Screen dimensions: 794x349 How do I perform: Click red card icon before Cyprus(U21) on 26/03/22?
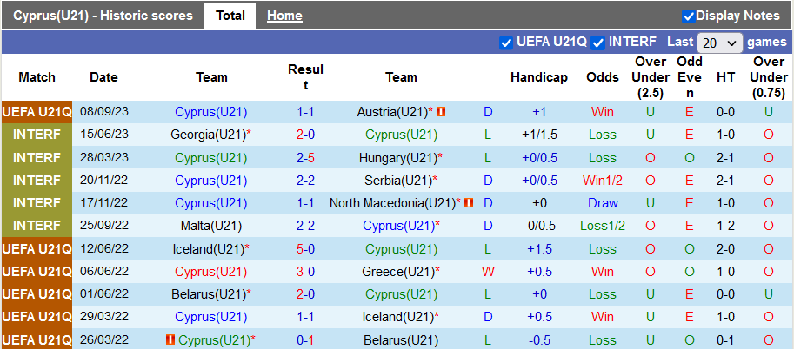point(170,340)
